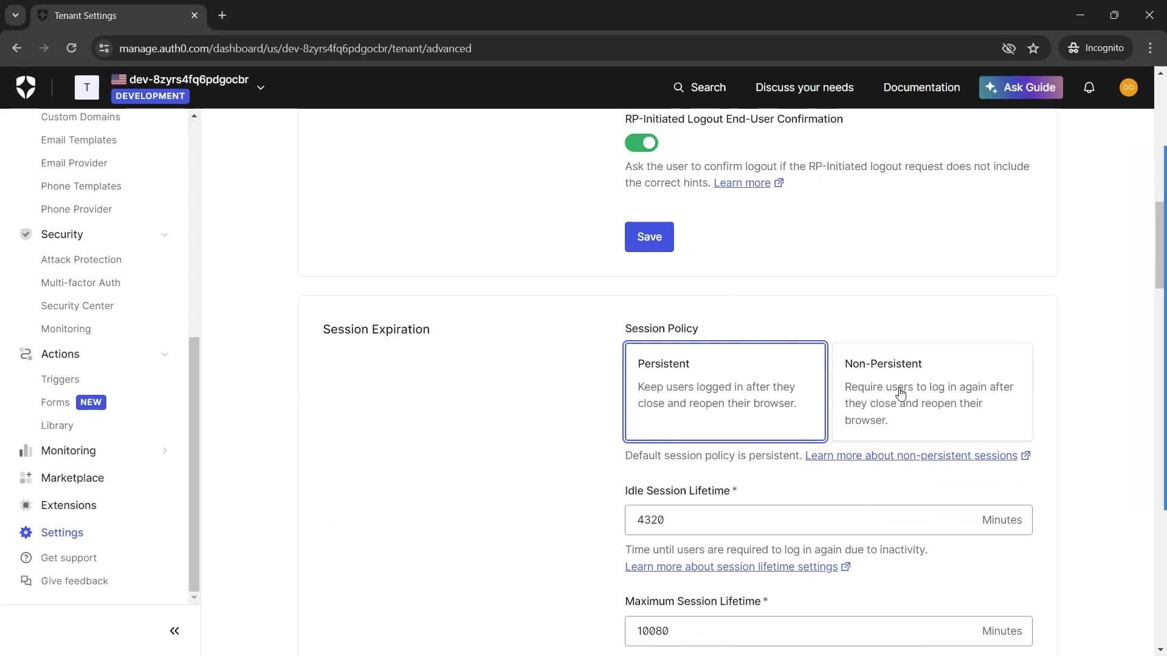Click Learn more under RP-Initiated Logout
This screenshot has height=656, width=1167.
pyautogui.click(x=742, y=183)
